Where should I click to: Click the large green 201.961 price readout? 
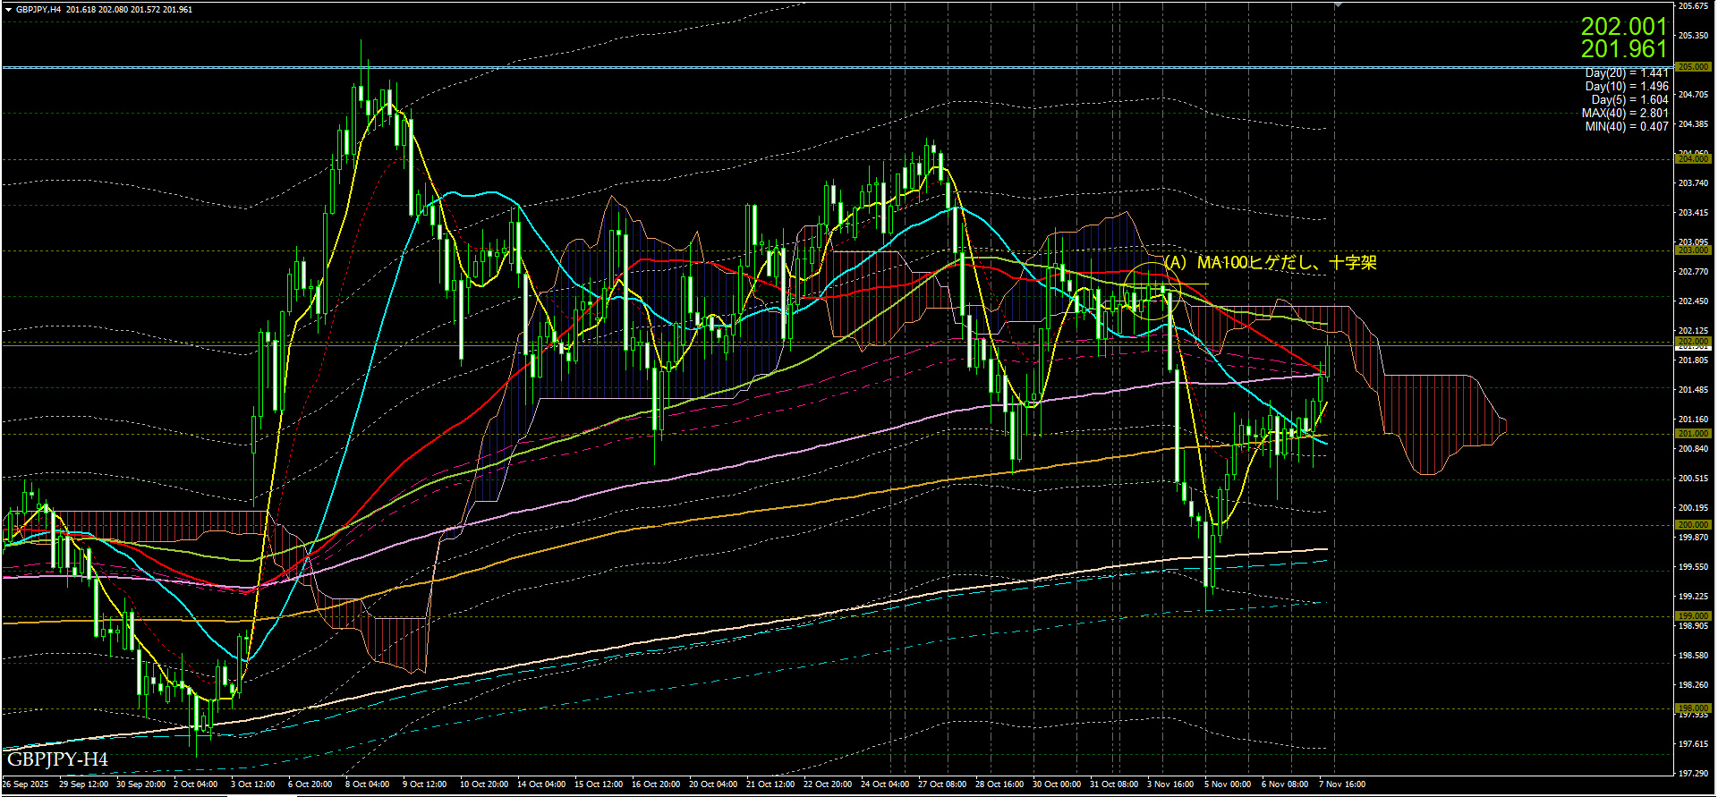(1623, 49)
